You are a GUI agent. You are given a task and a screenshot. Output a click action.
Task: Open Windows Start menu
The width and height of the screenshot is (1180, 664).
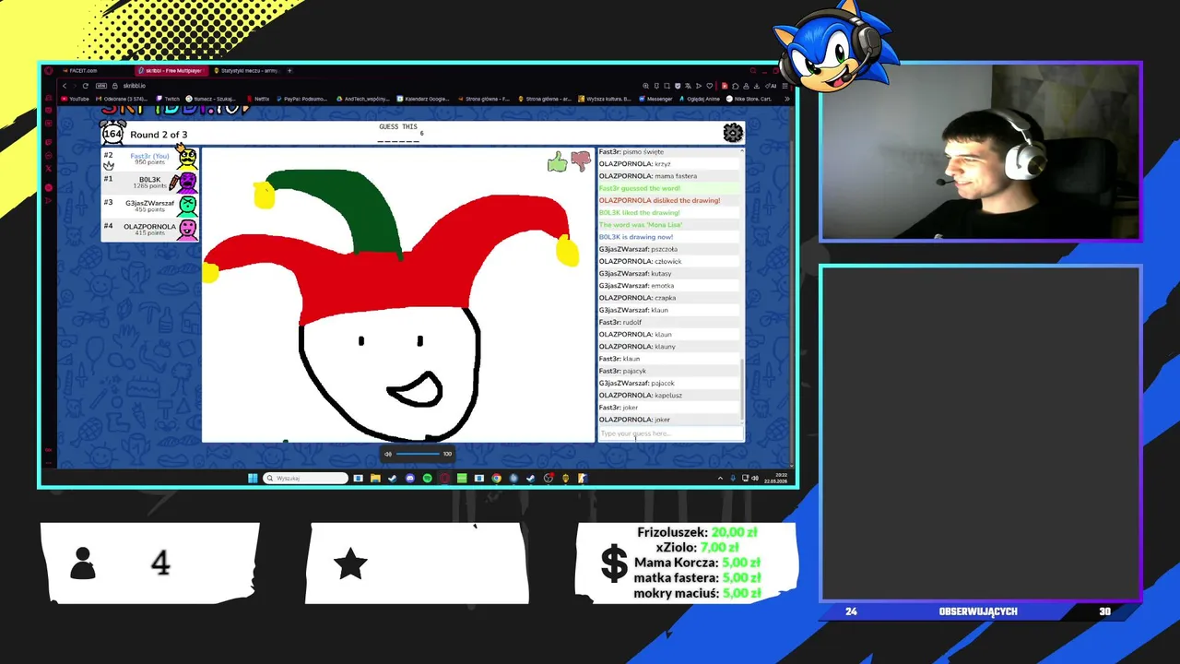coord(253,478)
